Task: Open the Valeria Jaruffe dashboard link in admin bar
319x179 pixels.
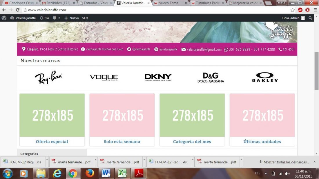Action: point(23,18)
